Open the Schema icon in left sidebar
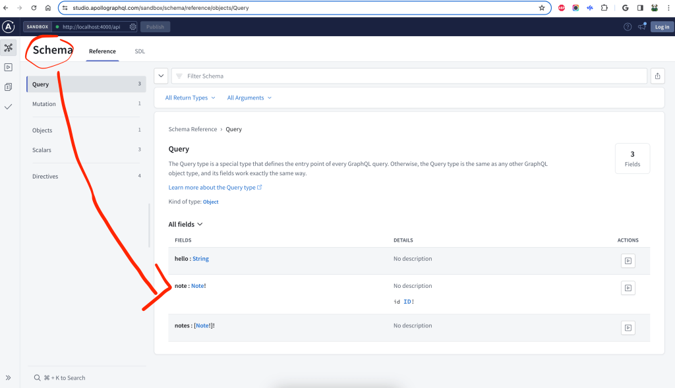675x388 pixels. (x=9, y=47)
